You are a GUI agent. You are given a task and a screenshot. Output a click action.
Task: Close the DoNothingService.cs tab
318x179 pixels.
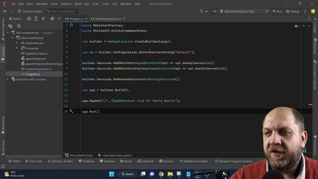[x=124, y=19]
